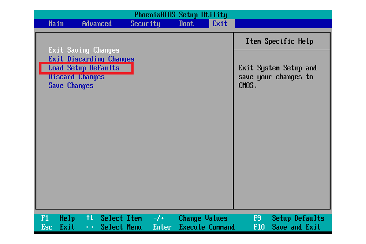The height and width of the screenshot is (244, 366).
Task: Click the F1 Help hint
Action: pyautogui.click(x=58, y=218)
